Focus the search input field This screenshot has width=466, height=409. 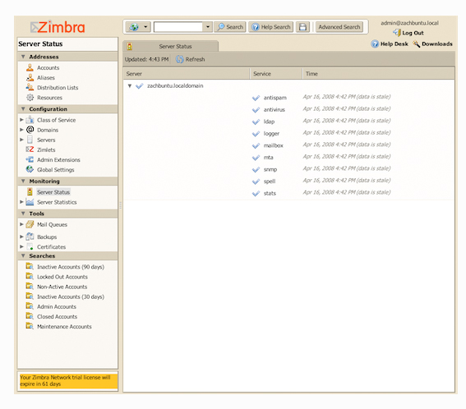pos(178,27)
